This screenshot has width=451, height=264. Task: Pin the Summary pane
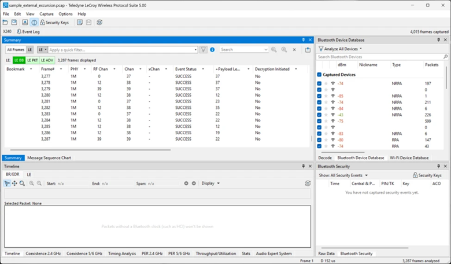(x=303, y=40)
